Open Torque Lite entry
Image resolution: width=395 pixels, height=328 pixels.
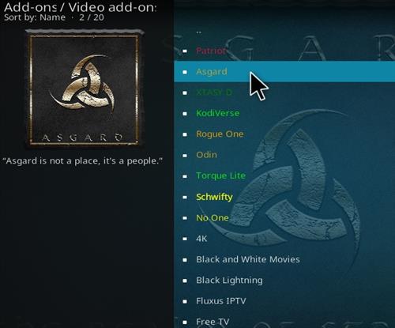pos(284,175)
